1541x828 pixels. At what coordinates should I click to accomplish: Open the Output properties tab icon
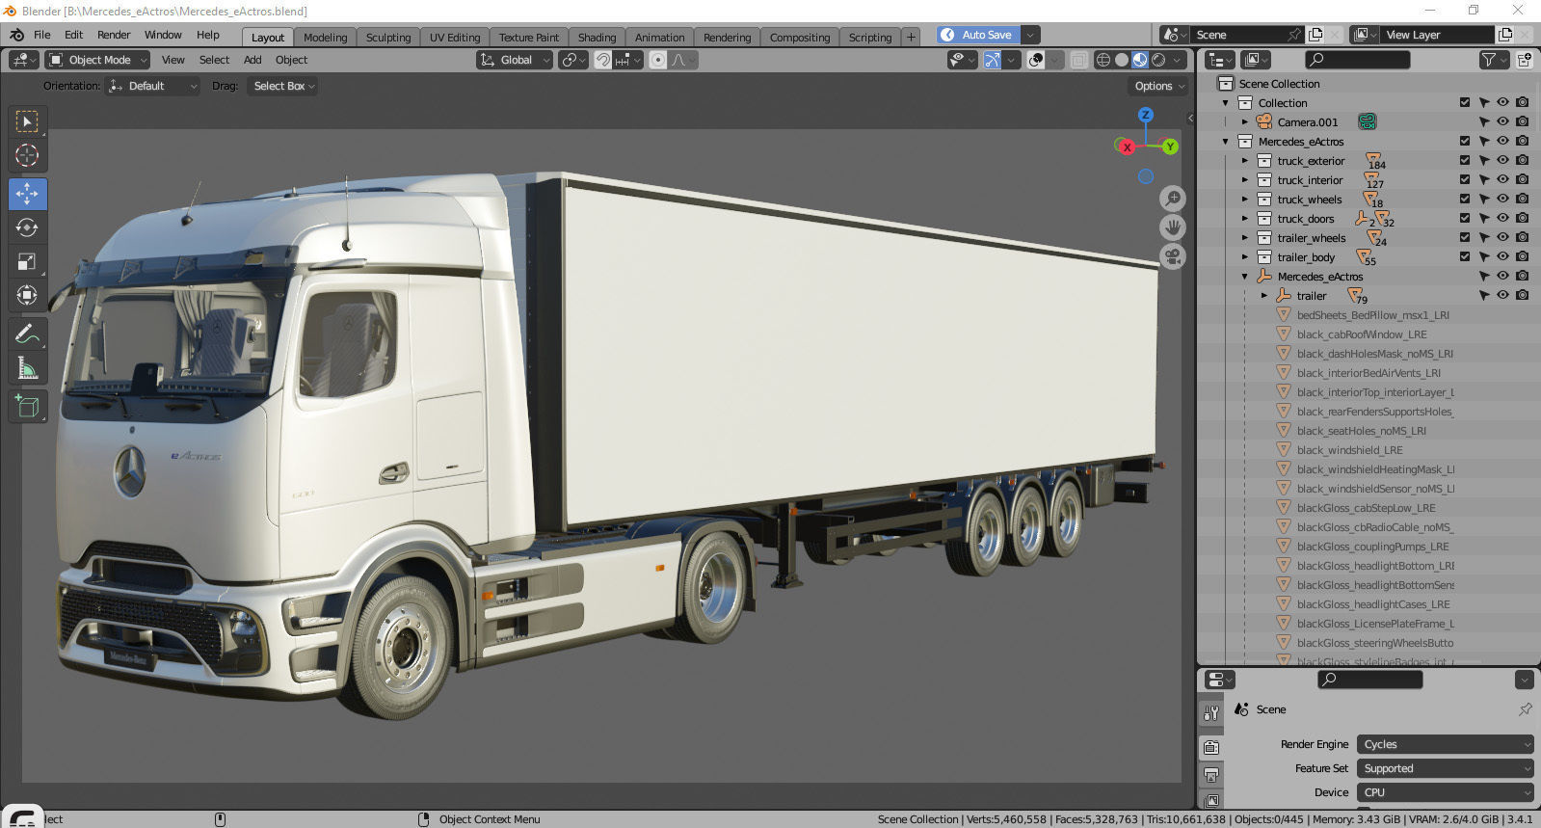[1211, 774]
